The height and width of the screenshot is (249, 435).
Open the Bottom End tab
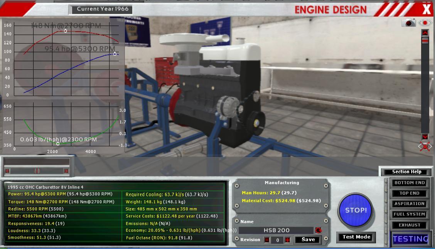point(409,183)
